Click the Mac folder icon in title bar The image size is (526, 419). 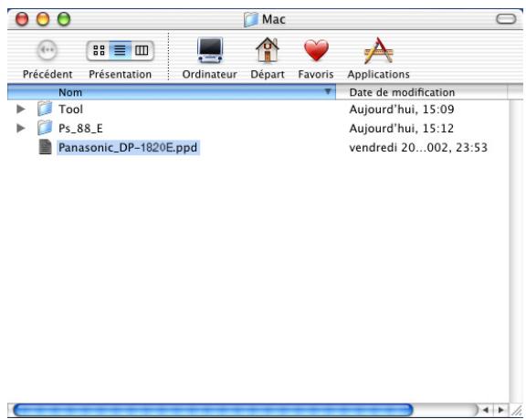pos(251,19)
